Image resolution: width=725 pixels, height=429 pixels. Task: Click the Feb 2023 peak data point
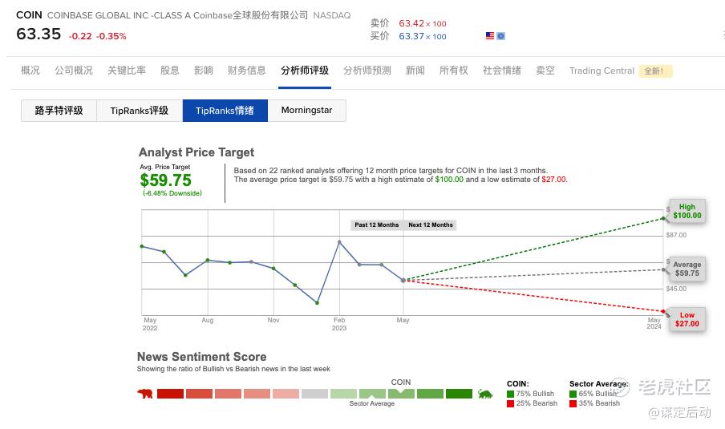click(339, 241)
